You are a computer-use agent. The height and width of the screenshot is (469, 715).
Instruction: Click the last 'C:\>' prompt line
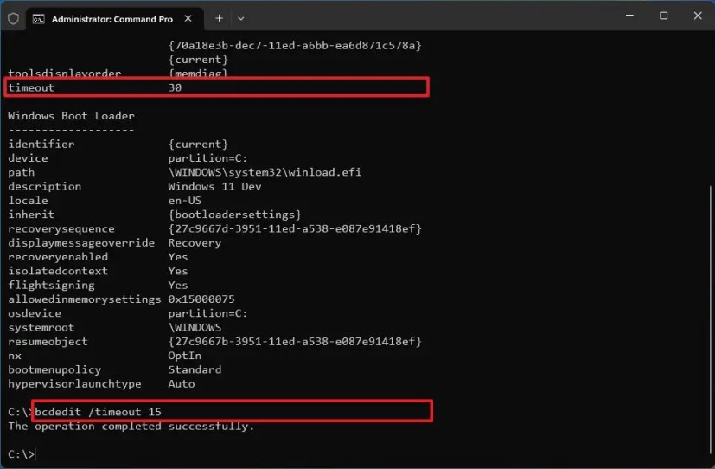tap(21, 454)
